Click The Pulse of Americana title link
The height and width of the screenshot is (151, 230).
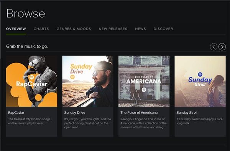click(x=139, y=113)
